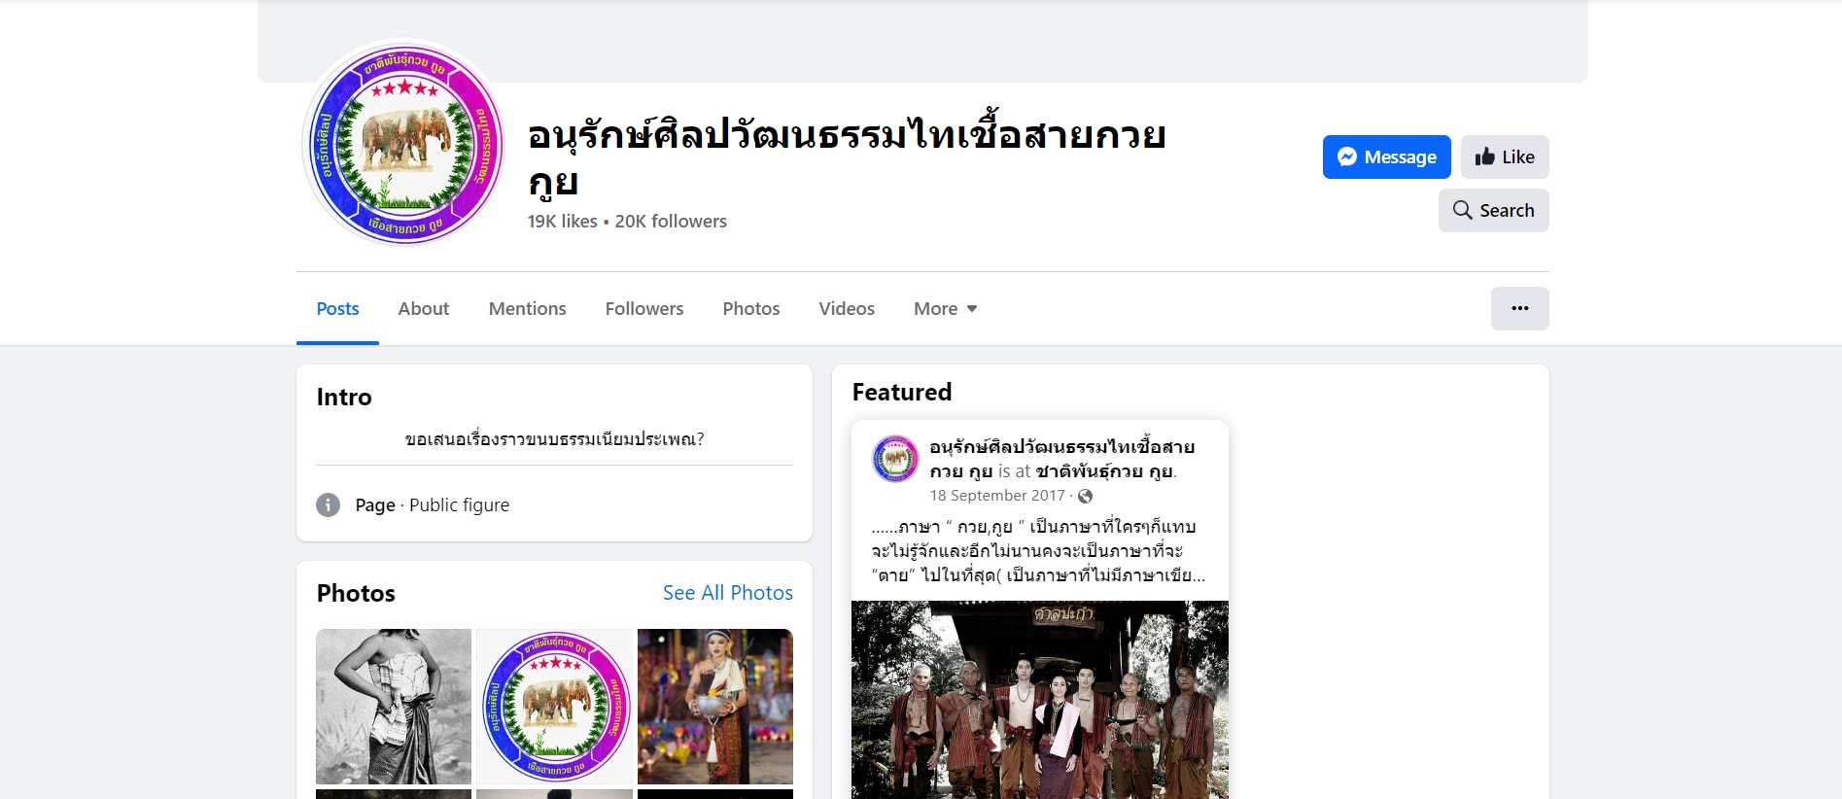Viewport: 1842px width, 799px height.
Task: Switch to the About tab
Action: (x=423, y=309)
